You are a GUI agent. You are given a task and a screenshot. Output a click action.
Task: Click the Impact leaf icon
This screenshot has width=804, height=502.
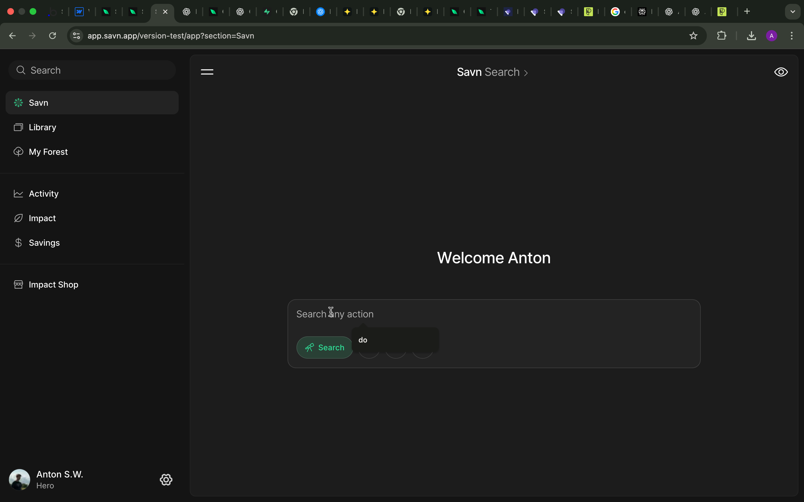(18, 218)
